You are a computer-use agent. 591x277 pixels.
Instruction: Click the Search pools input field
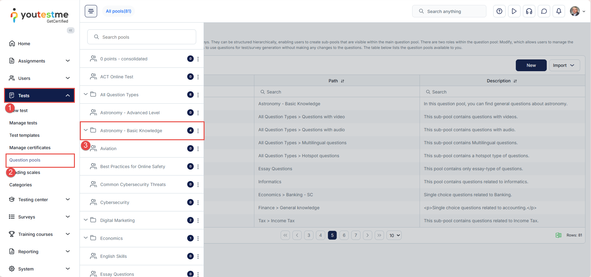142,37
